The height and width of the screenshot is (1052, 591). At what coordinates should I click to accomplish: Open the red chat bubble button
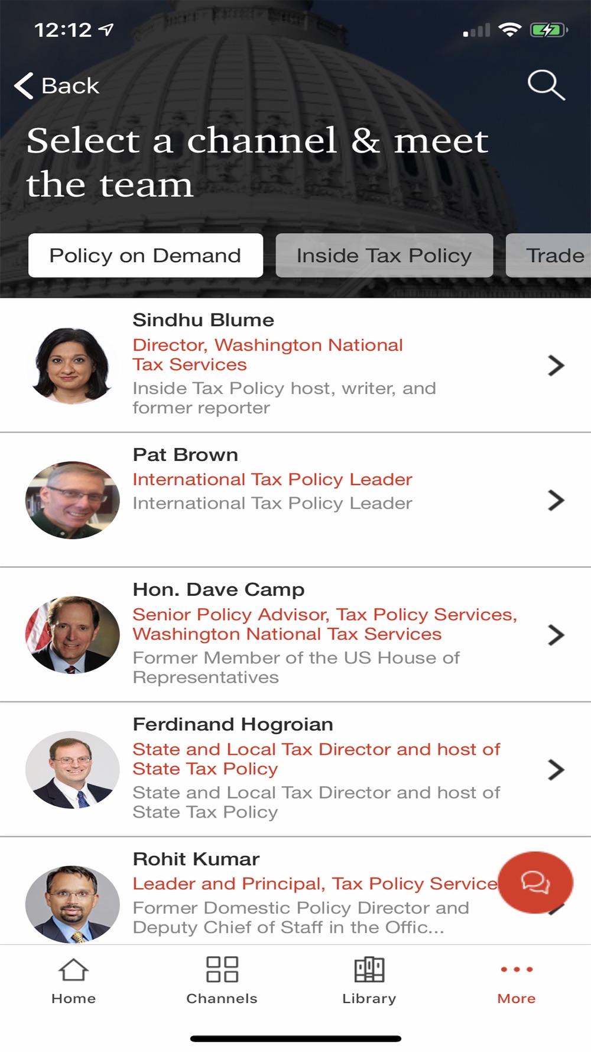tap(535, 882)
